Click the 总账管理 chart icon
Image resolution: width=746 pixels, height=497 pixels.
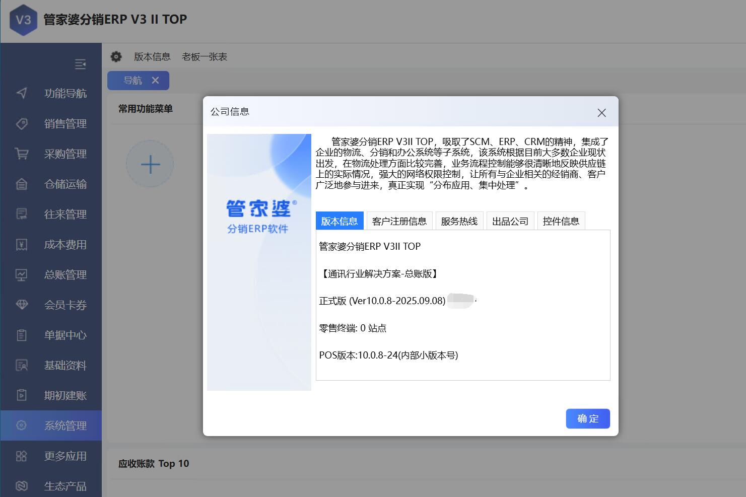(x=22, y=274)
